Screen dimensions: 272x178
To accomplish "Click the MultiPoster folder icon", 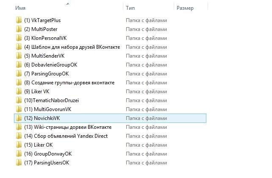I will (x=19, y=29).
